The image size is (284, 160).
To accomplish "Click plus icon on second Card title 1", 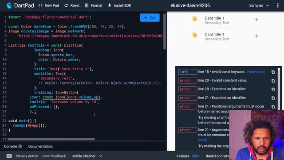I will click(x=256, y=36).
